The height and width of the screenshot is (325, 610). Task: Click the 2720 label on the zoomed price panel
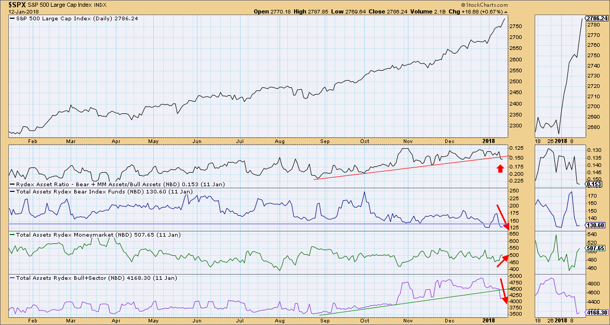pos(593,86)
